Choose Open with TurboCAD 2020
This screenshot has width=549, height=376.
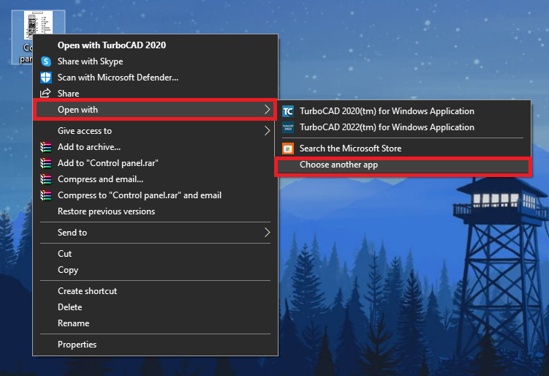(156, 45)
